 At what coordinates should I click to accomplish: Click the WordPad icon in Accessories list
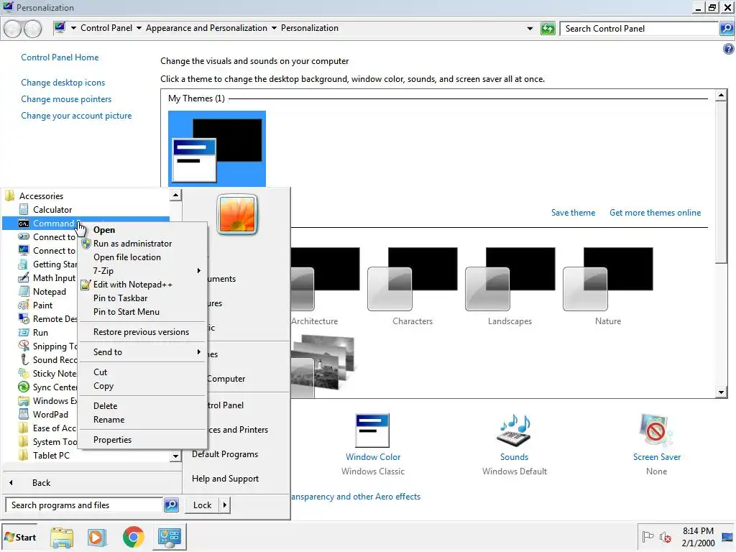[24, 415]
